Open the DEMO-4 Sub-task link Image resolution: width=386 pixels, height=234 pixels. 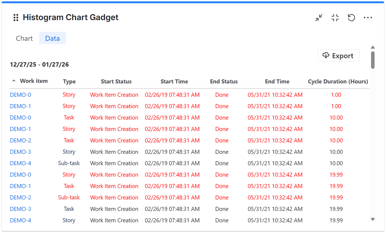point(20,163)
